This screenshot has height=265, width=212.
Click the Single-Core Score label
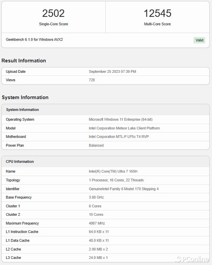pyautogui.click(x=53, y=24)
